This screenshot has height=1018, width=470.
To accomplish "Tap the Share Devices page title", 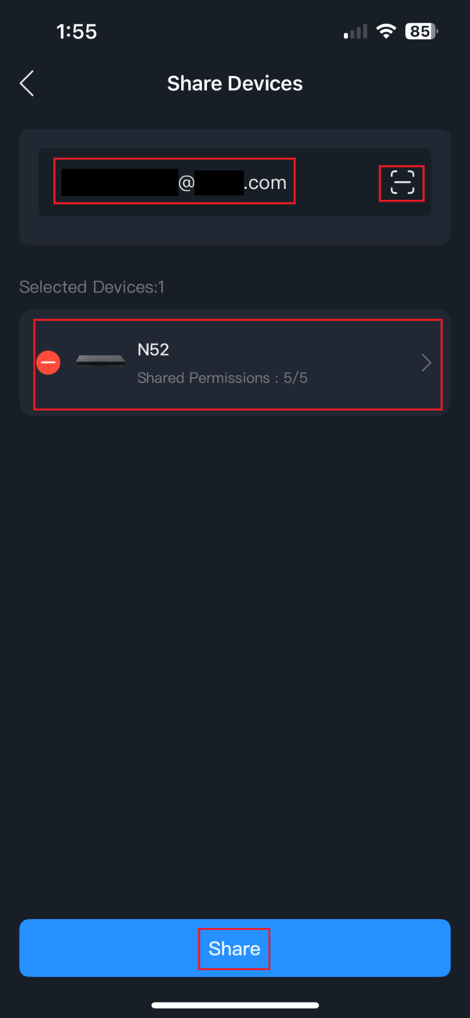I will [x=235, y=84].
